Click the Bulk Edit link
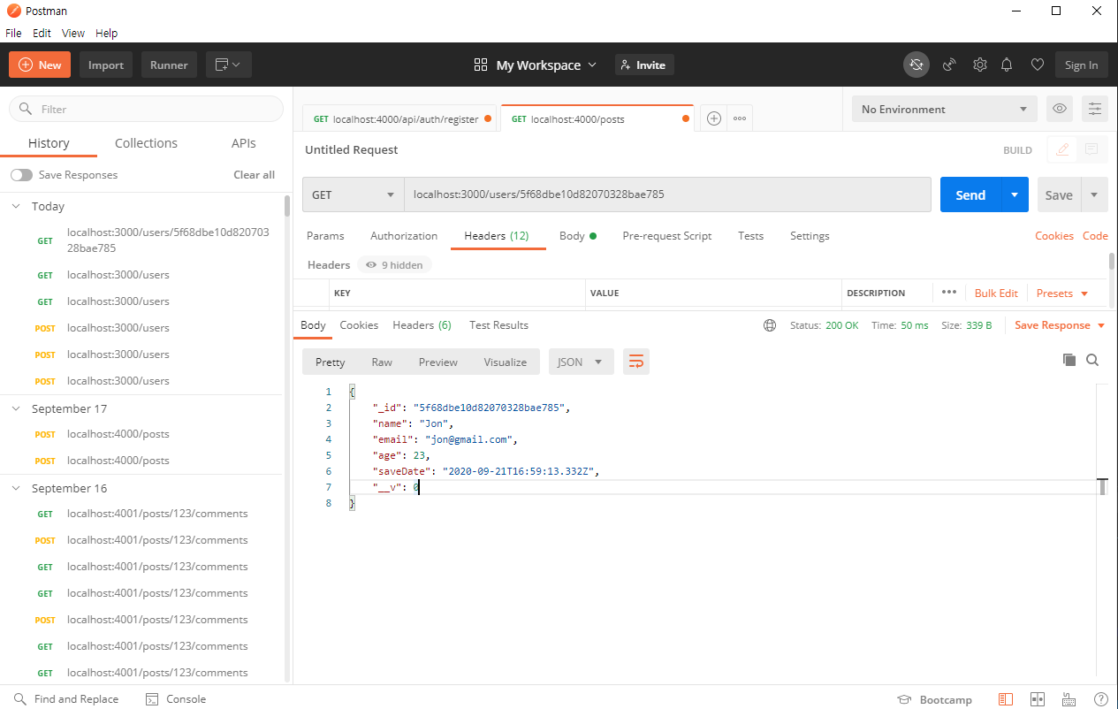The height and width of the screenshot is (709, 1118). click(996, 293)
